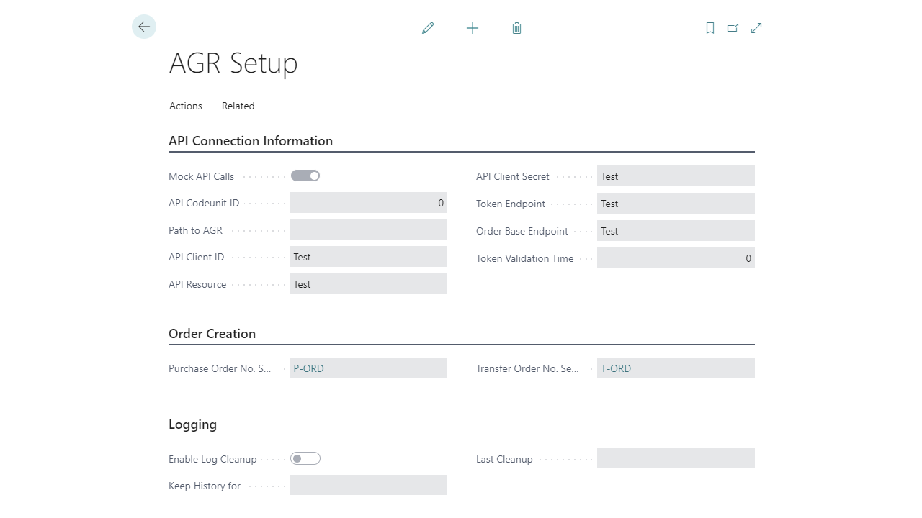Click Last Cleanup field
Image resolution: width=922 pixels, height=518 pixels.
(x=676, y=458)
